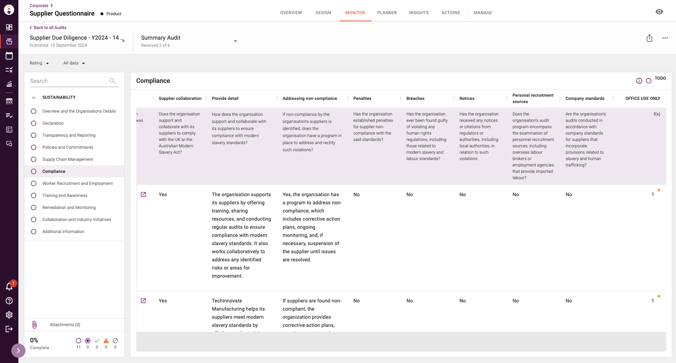Select Additional Information status circle
Screen dimensions: 676x363
pos(34,232)
